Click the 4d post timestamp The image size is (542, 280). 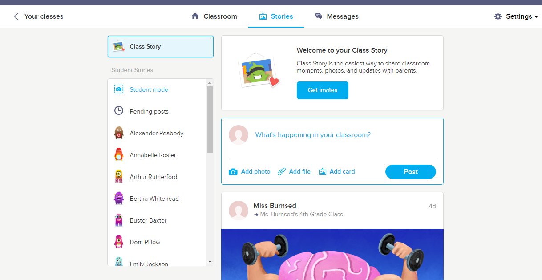point(432,206)
